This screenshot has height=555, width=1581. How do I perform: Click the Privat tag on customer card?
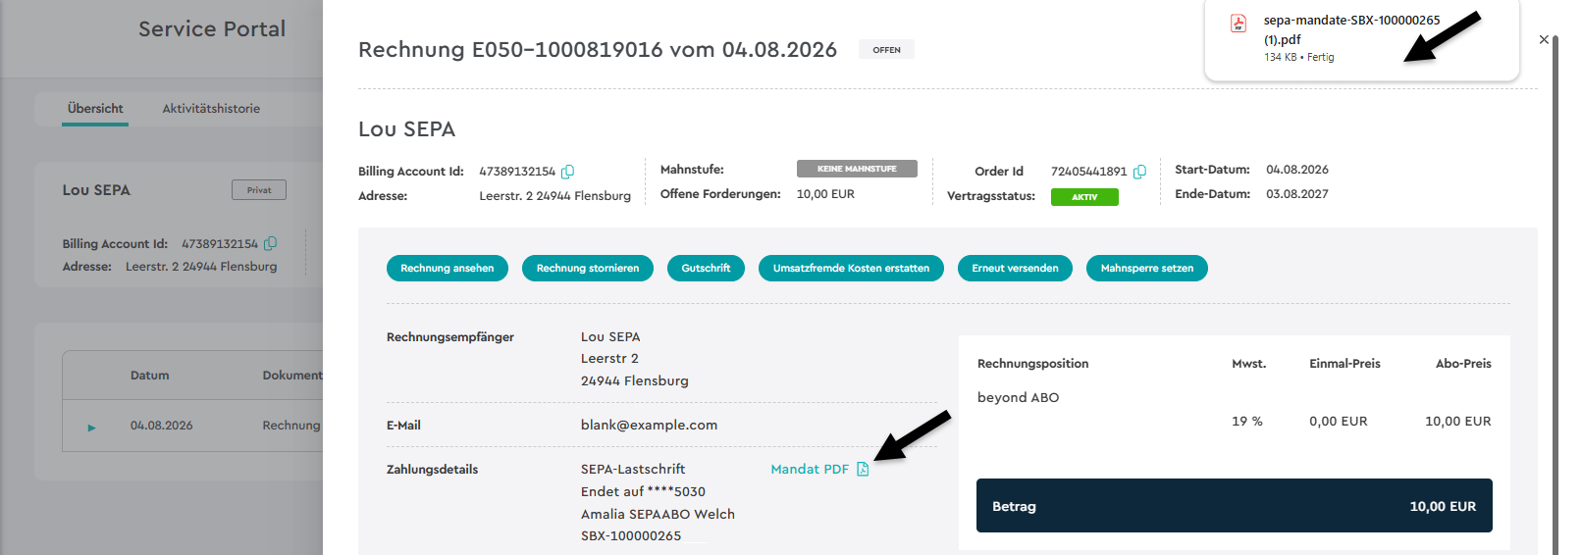(x=259, y=190)
